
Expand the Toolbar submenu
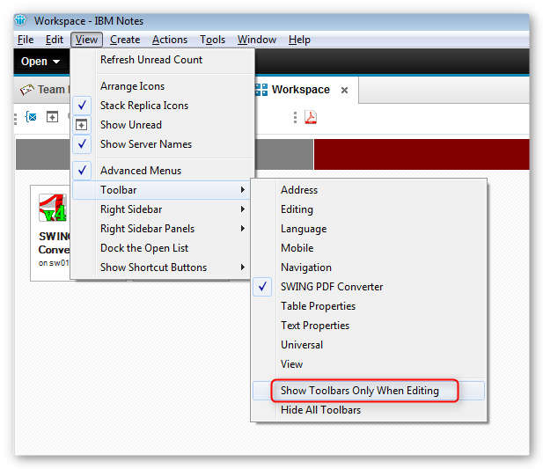(x=161, y=190)
